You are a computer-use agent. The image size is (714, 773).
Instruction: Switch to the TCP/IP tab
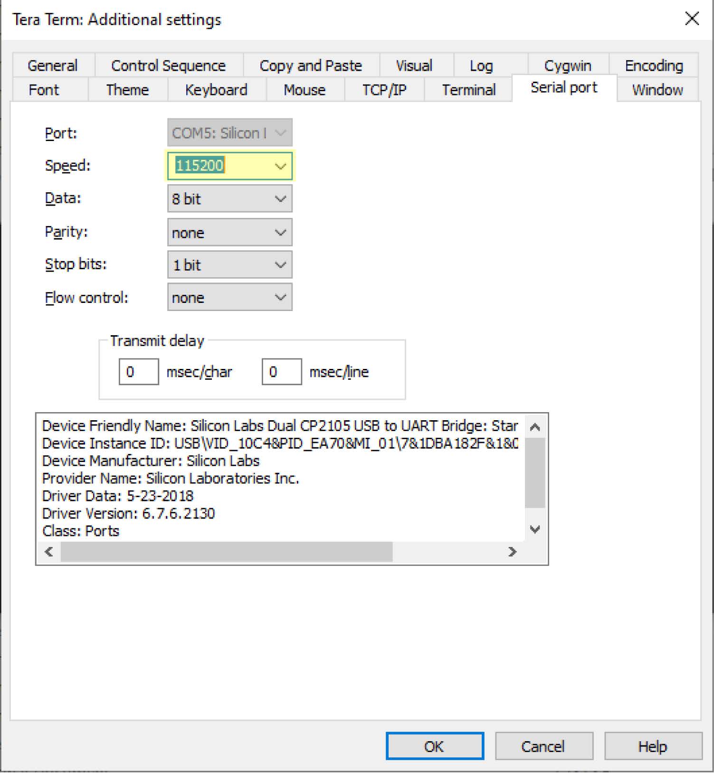[384, 90]
